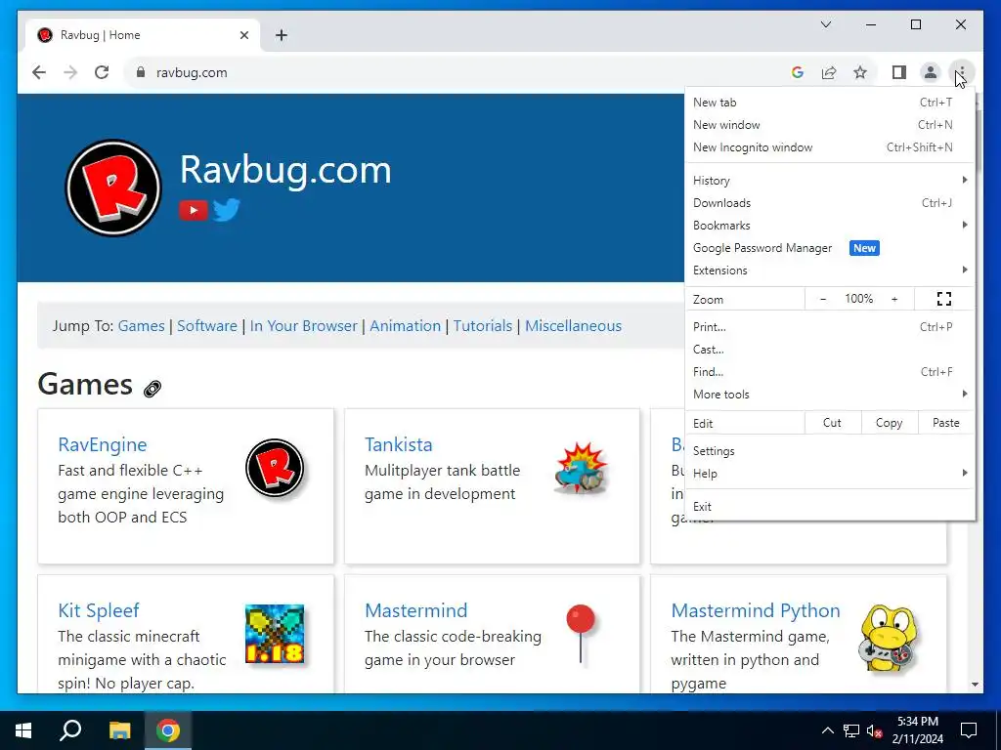
Task: Click the RavEngine R logo image
Action: 275,468
